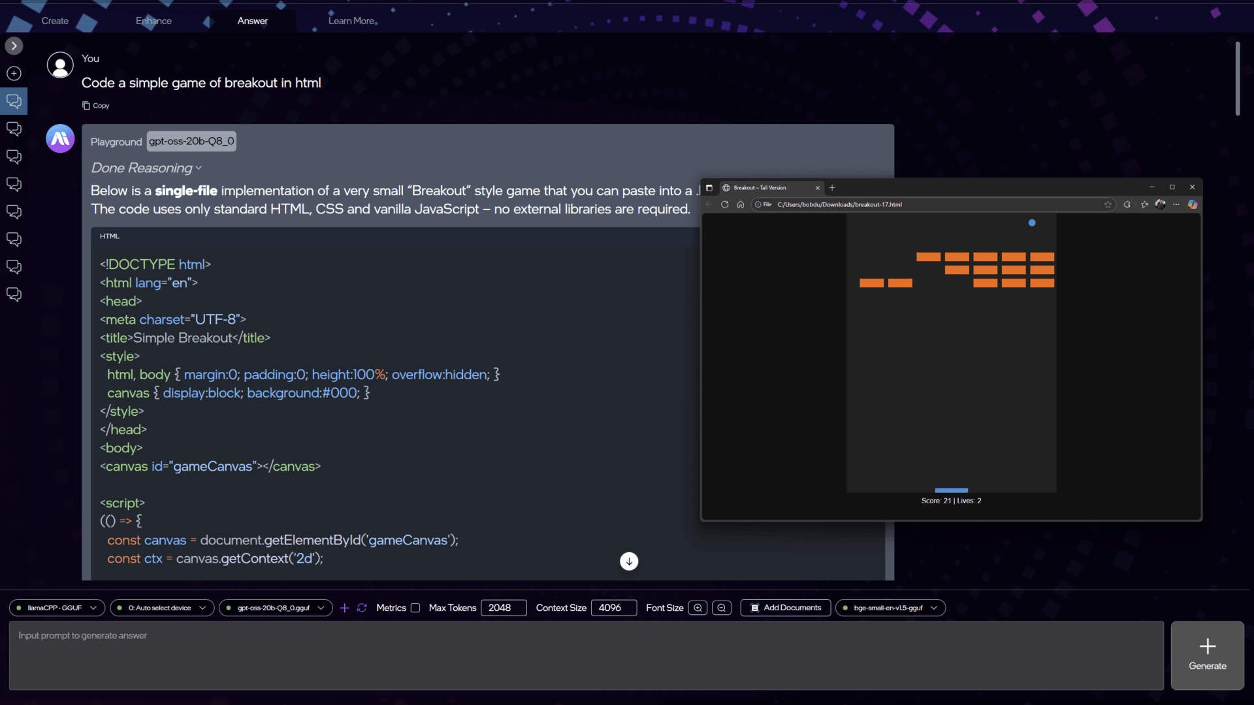Reload the Breakout page in the browser

(724, 204)
